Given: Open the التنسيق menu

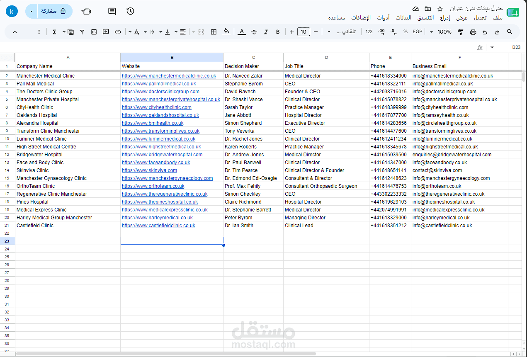Looking at the screenshot, I should click(x=425, y=18).
